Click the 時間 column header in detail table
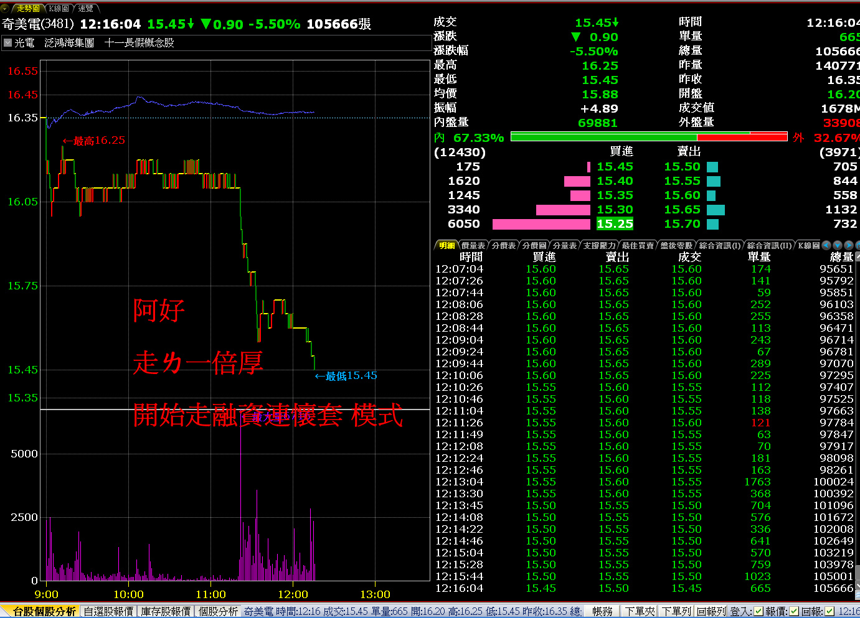The image size is (860, 618). click(x=471, y=257)
